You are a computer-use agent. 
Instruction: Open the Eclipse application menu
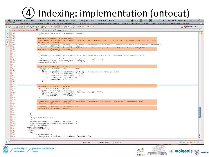pyautogui.click(x=17, y=20)
